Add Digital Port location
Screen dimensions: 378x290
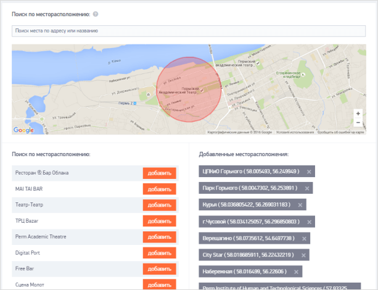(x=159, y=253)
